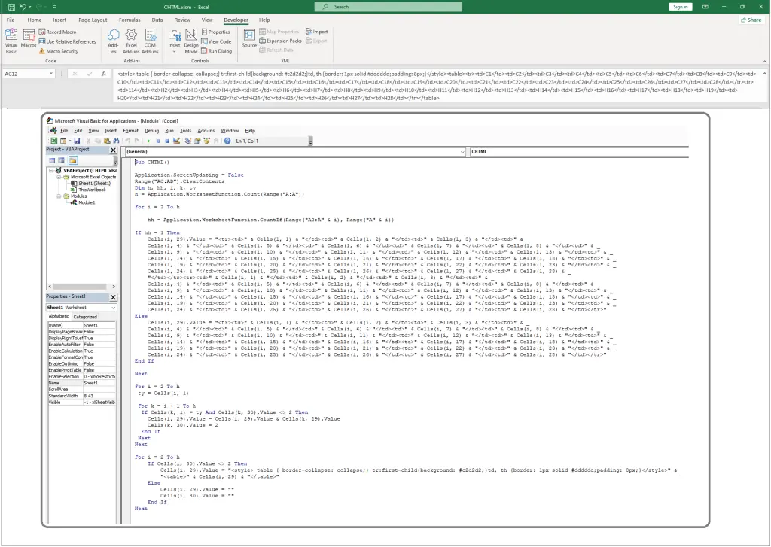Open VBA help with question mark icon
The height and width of the screenshot is (547, 771).
(227, 141)
